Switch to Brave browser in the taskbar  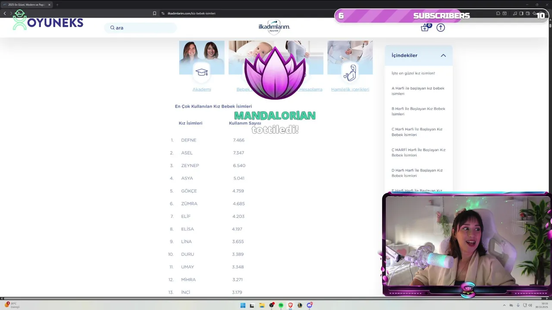pos(290,305)
